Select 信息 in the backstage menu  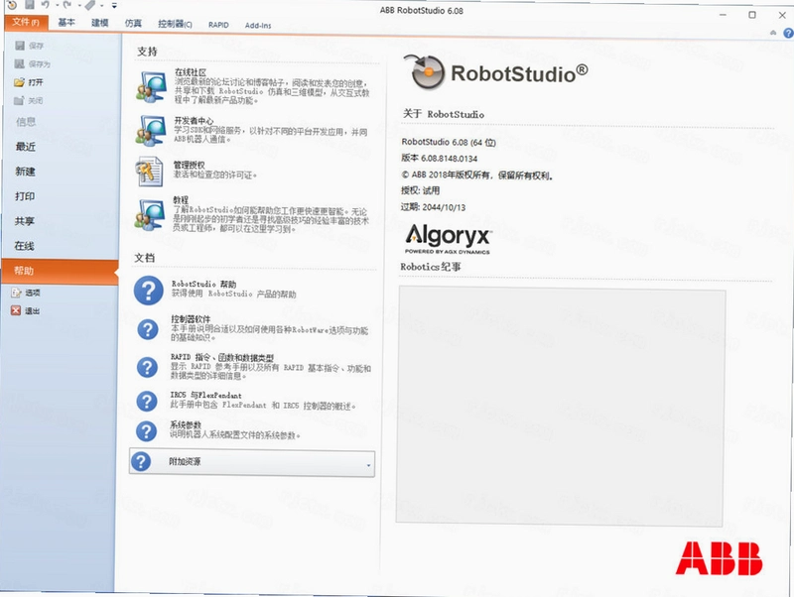click(26, 122)
